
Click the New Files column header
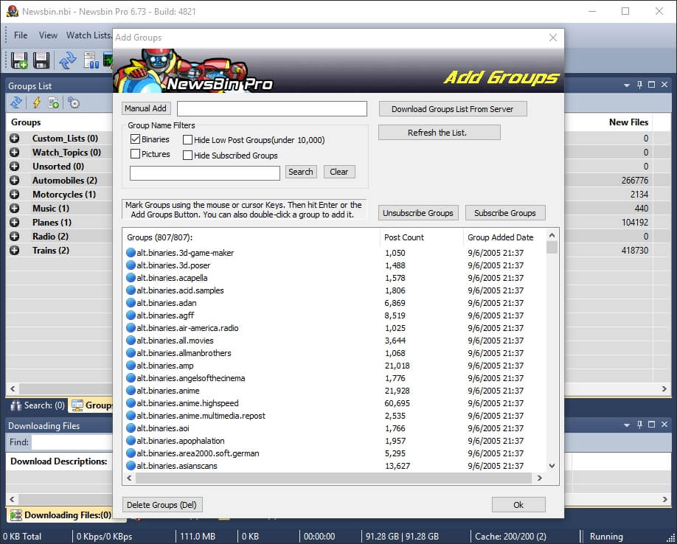pyautogui.click(x=628, y=122)
